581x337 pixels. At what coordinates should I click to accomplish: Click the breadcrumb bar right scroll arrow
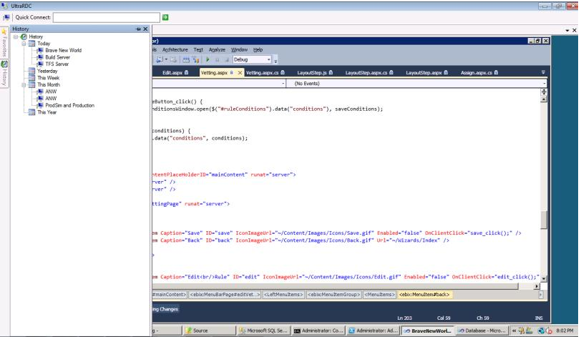coord(541,295)
